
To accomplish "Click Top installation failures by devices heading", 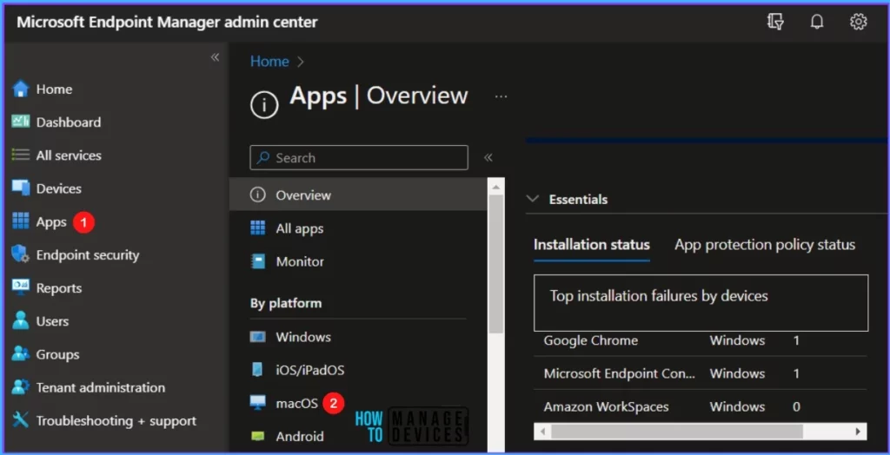I will coord(659,295).
